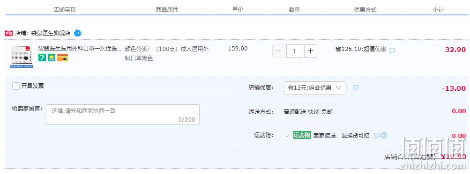470x174 pixels.
Task: Click the question mark help icon for 运费险
Action: pos(384,136)
